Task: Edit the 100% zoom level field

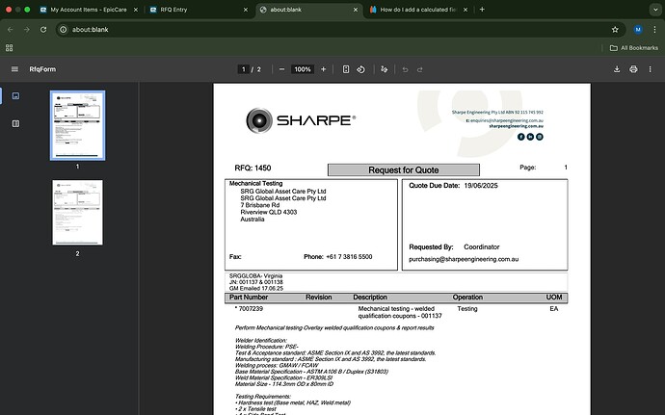Action: tap(303, 69)
